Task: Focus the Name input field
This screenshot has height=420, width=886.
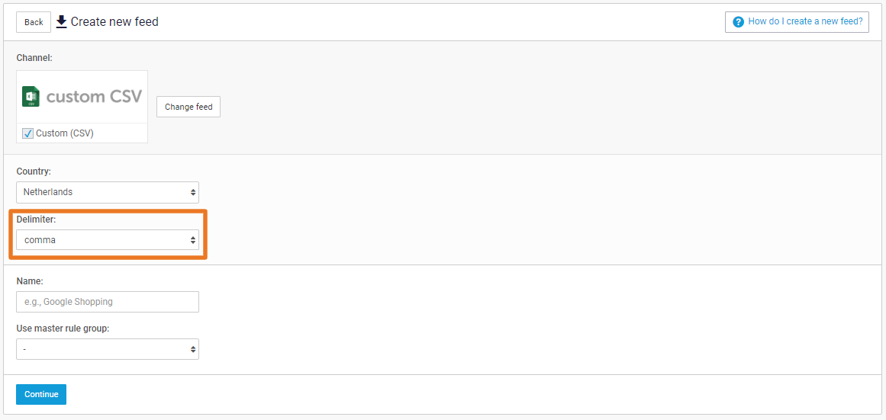Action: pyautogui.click(x=108, y=302)
